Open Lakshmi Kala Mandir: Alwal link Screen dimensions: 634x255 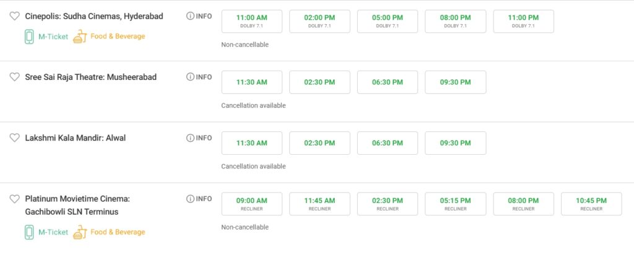coord(76,138)
